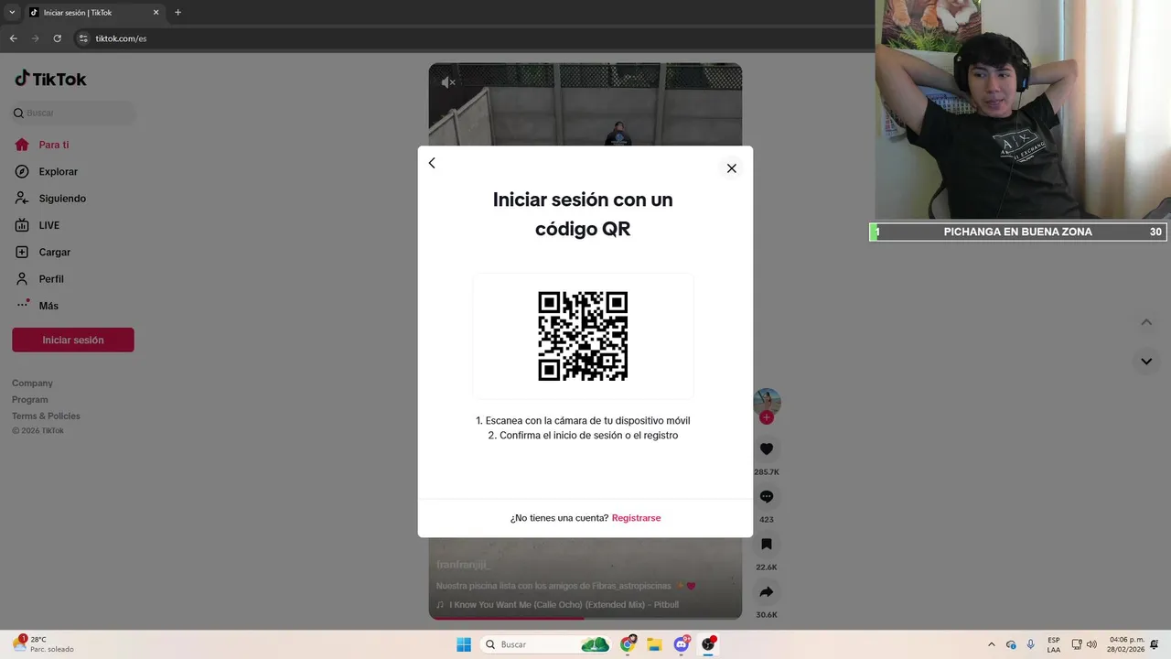
Task: Open comments with the 423 bubble icon
Action: tap(767, 497)
